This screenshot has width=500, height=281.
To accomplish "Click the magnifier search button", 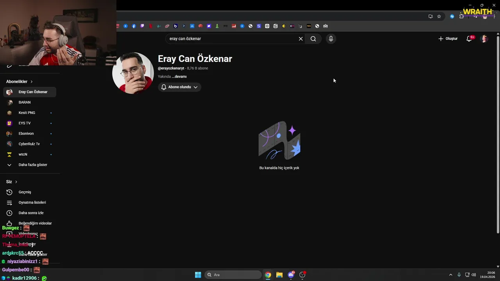I will (313, 39).
